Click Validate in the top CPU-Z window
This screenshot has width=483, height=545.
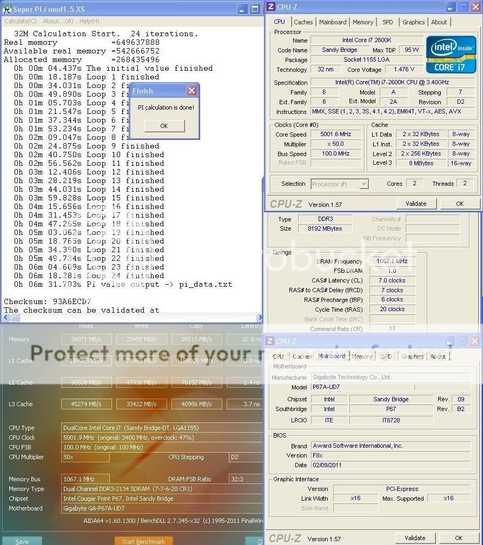(415, 204)
